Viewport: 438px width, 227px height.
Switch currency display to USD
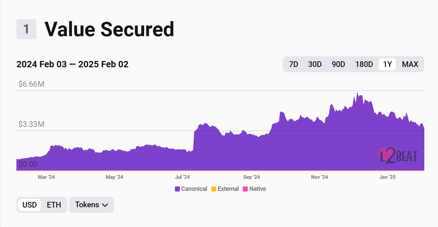pyautogui.click(x=29, y=205)
